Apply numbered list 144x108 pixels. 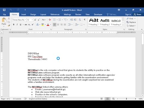coord(60,20)
